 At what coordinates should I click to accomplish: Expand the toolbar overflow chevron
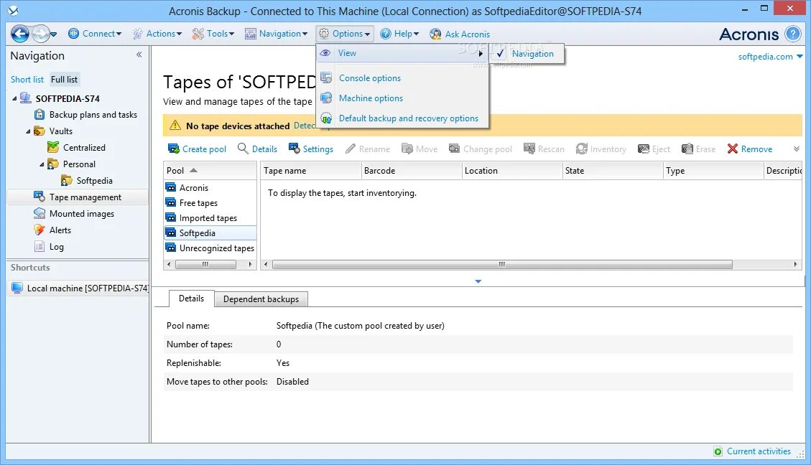[797, 149]
